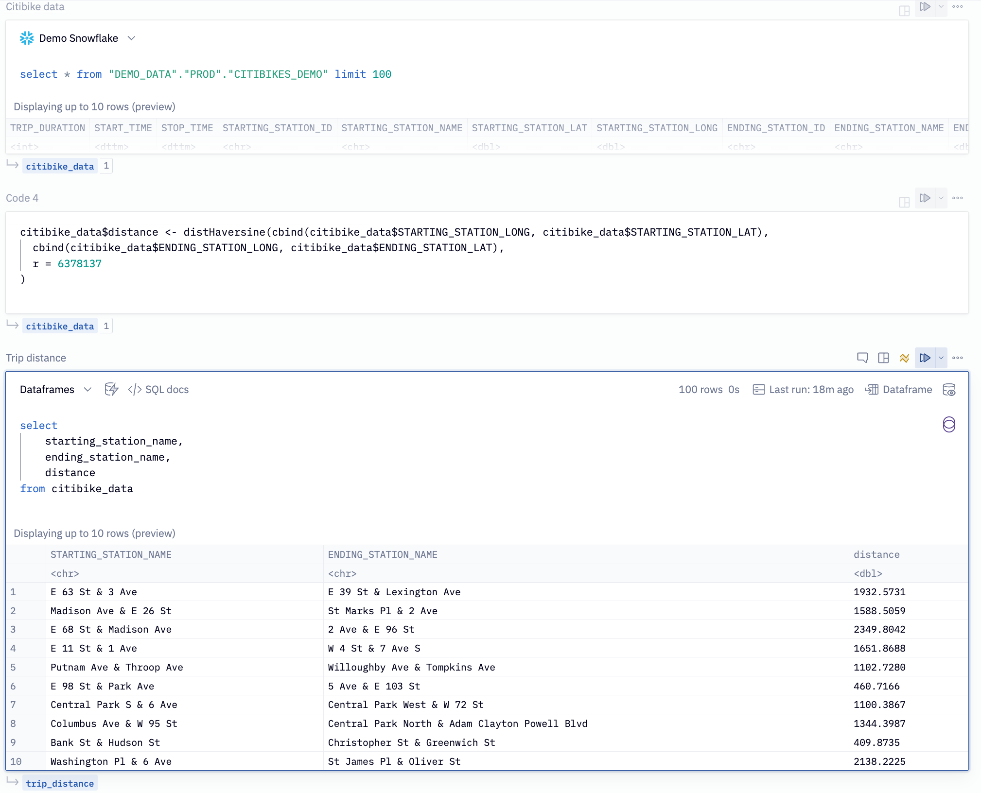Open the database preview eye icon
Screen dimensions: 981x793
click(949, 390)
